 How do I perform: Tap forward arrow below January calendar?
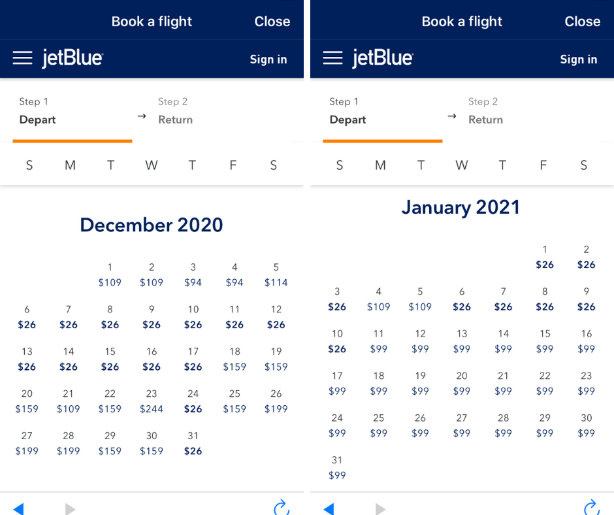coord(380,508)
